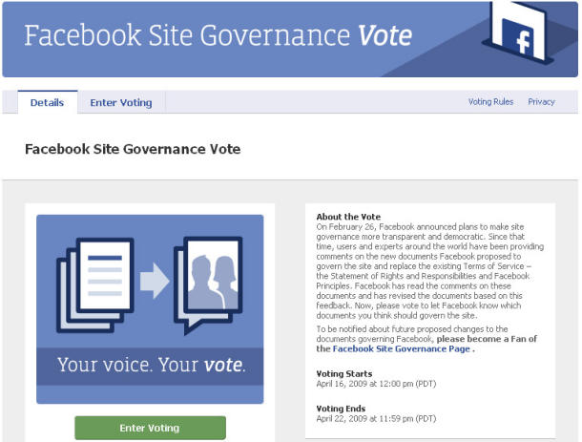The width and height of the screenshot is (582, 442).
Task: Click the April 22, 2009 end date text
Action: point(376,418)
